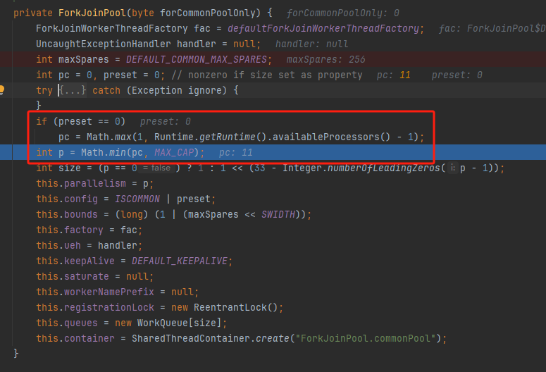Click 'this.saturate' field
Viewport: 546px width, 372px height.
pyautogui.click(x=73, y=277)
